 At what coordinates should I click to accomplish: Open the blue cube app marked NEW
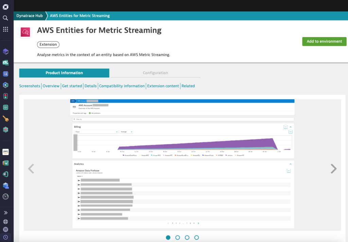5,185
